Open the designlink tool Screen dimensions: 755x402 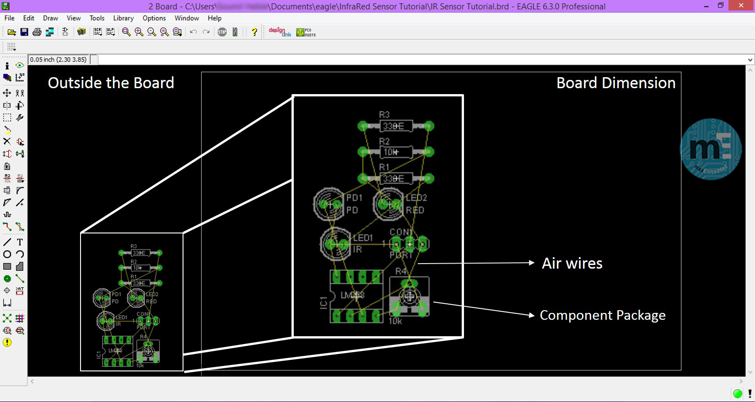tap(280, 32)
